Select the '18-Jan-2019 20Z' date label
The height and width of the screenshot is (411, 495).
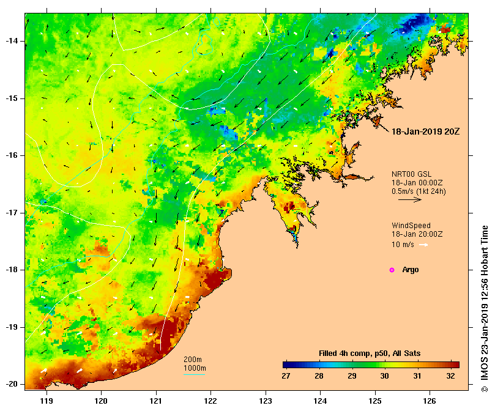point(425,131)
